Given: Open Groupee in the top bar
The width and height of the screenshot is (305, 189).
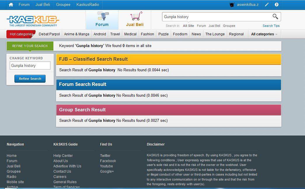Looking at the screenshot, I should [63, 4].
